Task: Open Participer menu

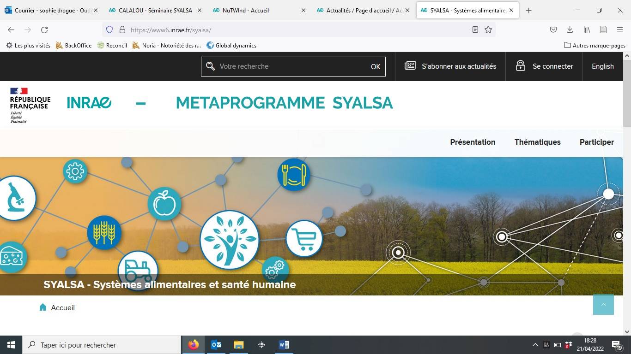Action: click(597, 142)
